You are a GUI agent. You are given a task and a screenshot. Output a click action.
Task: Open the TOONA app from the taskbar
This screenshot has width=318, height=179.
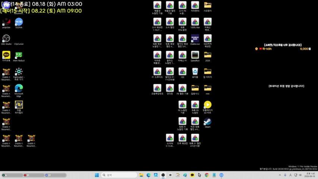pos(221,175)
